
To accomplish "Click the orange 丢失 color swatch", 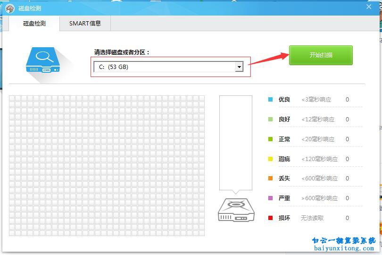I will point(270,178).
